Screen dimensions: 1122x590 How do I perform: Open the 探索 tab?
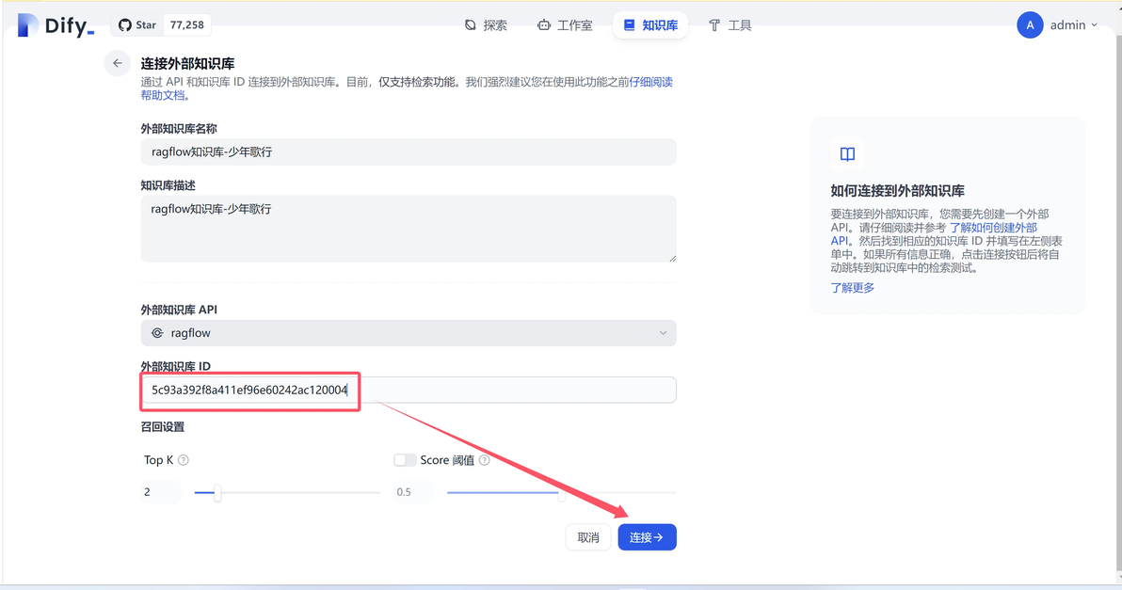click(486, 25)
